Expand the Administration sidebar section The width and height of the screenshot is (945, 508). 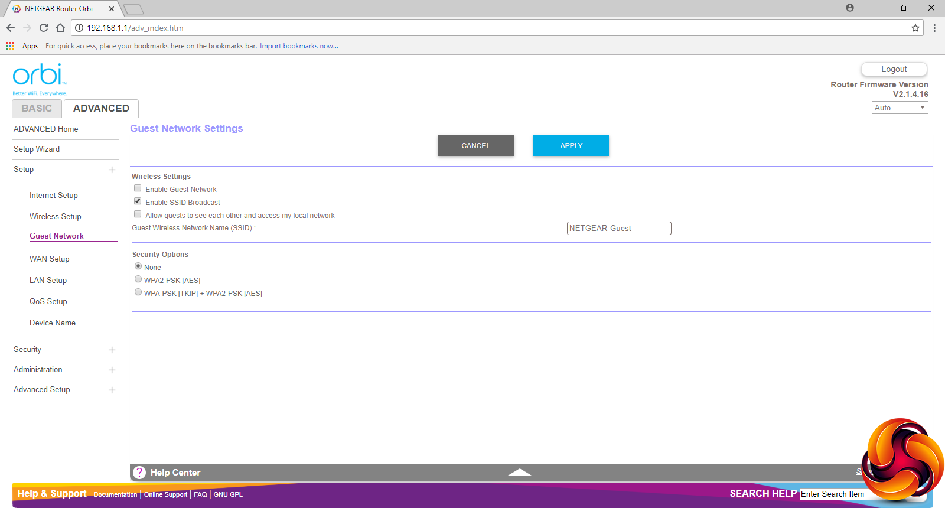click(x=112, y=370)
